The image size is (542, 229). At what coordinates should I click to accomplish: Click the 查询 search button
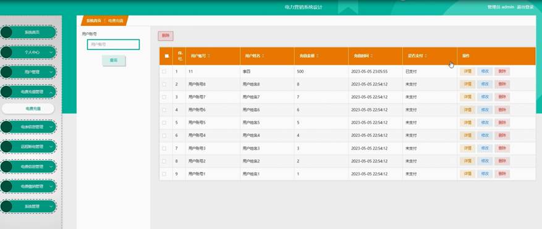point(114,60)
